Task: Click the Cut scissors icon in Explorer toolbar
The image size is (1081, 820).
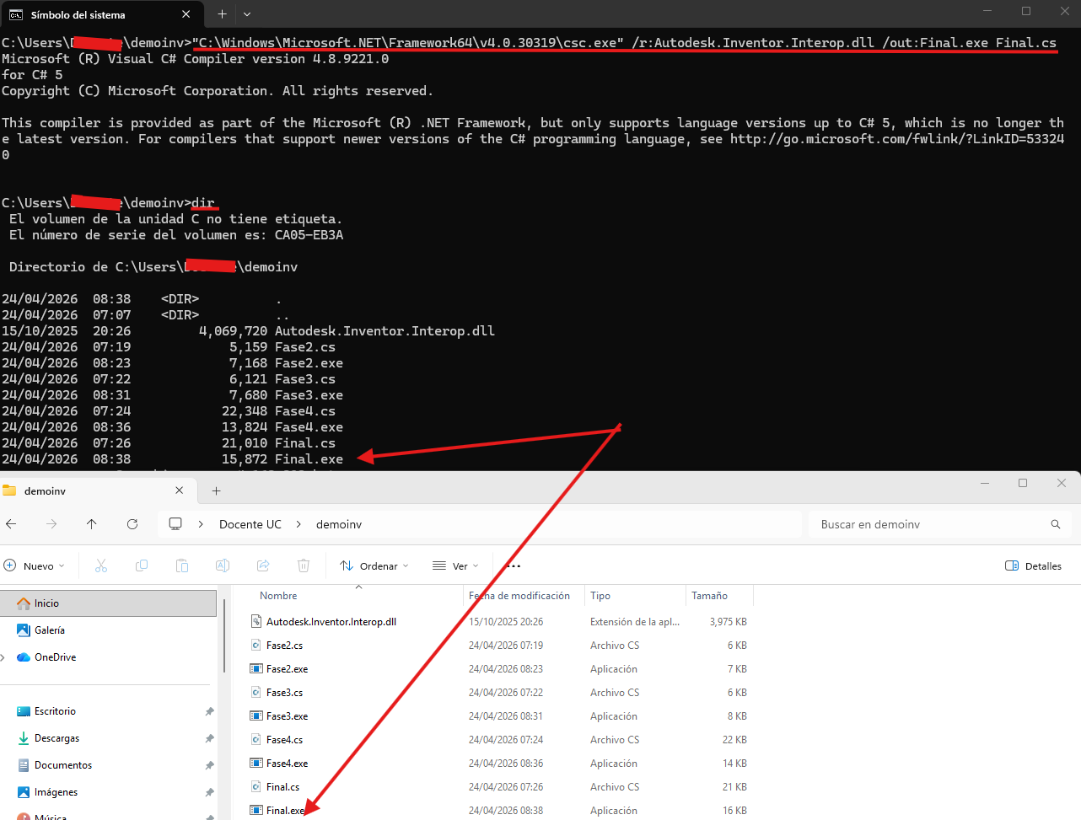Action: point(101,566)
